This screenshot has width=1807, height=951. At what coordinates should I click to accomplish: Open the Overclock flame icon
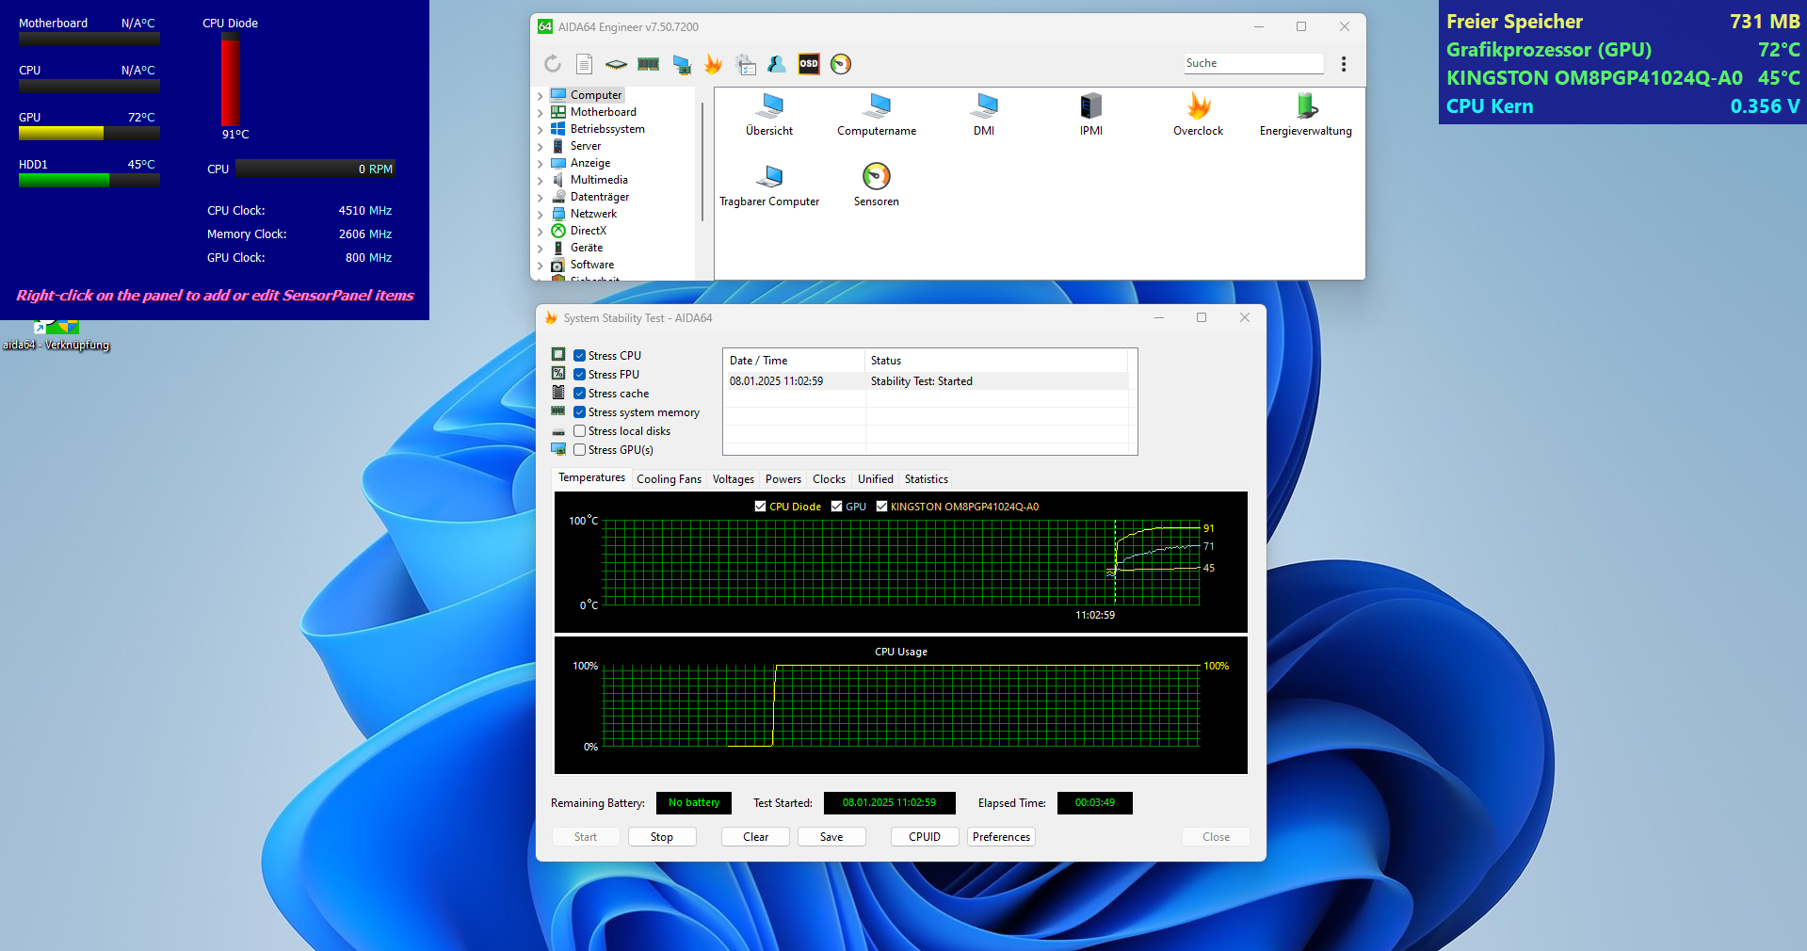1198,114
